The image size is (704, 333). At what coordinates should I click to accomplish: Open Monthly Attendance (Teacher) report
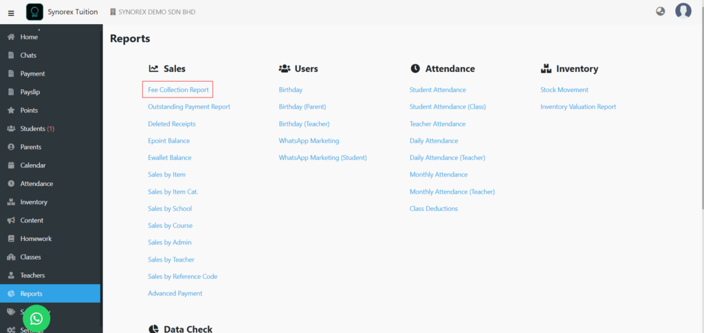pyautogui.click(x=452, y=192)
